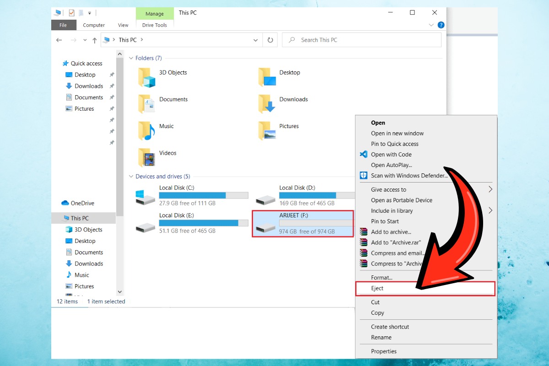Click the WinRAR icon next to Add to archive
Viewport: 549px width, 366px height.
click(x=363, y=232)
